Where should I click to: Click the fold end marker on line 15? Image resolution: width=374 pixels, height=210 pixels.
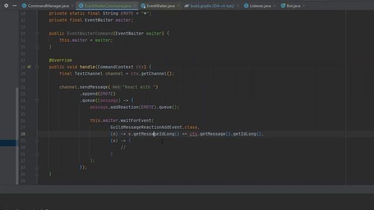click(37, 47)
